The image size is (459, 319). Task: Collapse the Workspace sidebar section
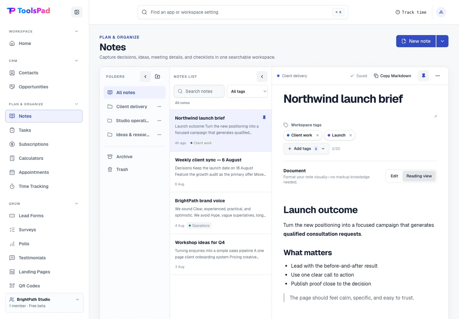click(x=76, y=31)
